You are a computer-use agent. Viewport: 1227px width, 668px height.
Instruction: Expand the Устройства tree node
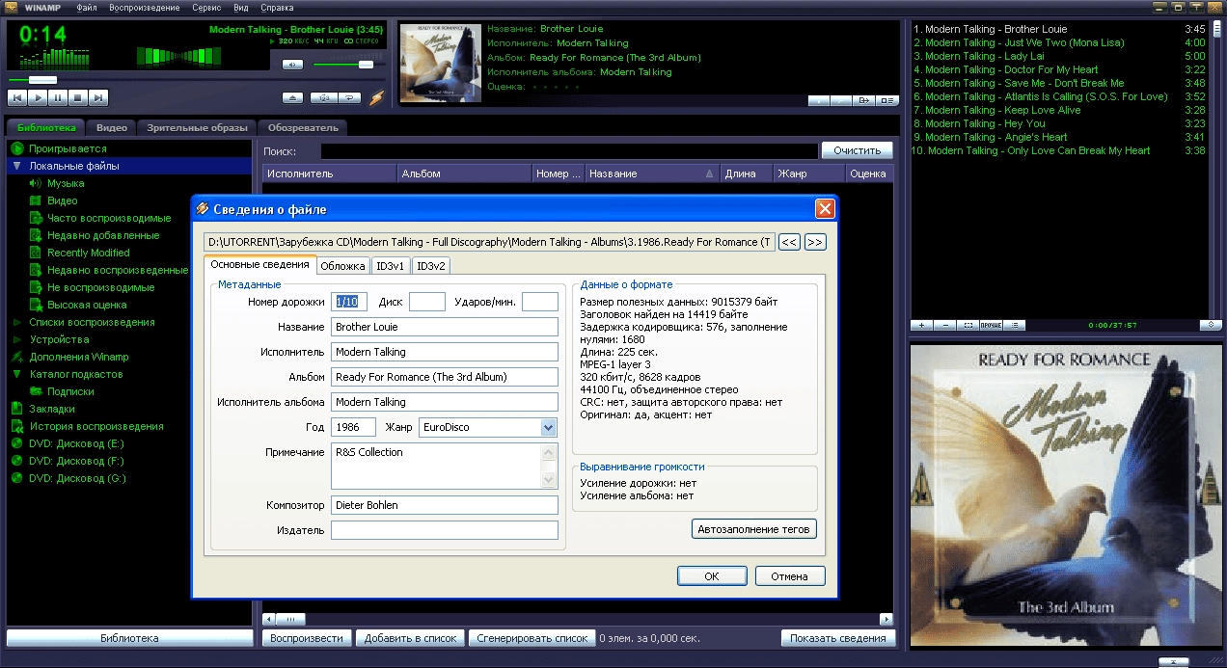(16, 339)
